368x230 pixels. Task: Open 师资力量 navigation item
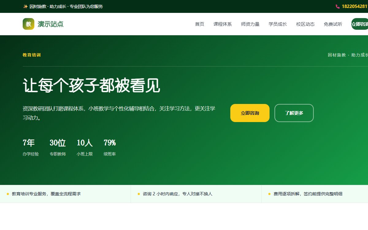250,24
